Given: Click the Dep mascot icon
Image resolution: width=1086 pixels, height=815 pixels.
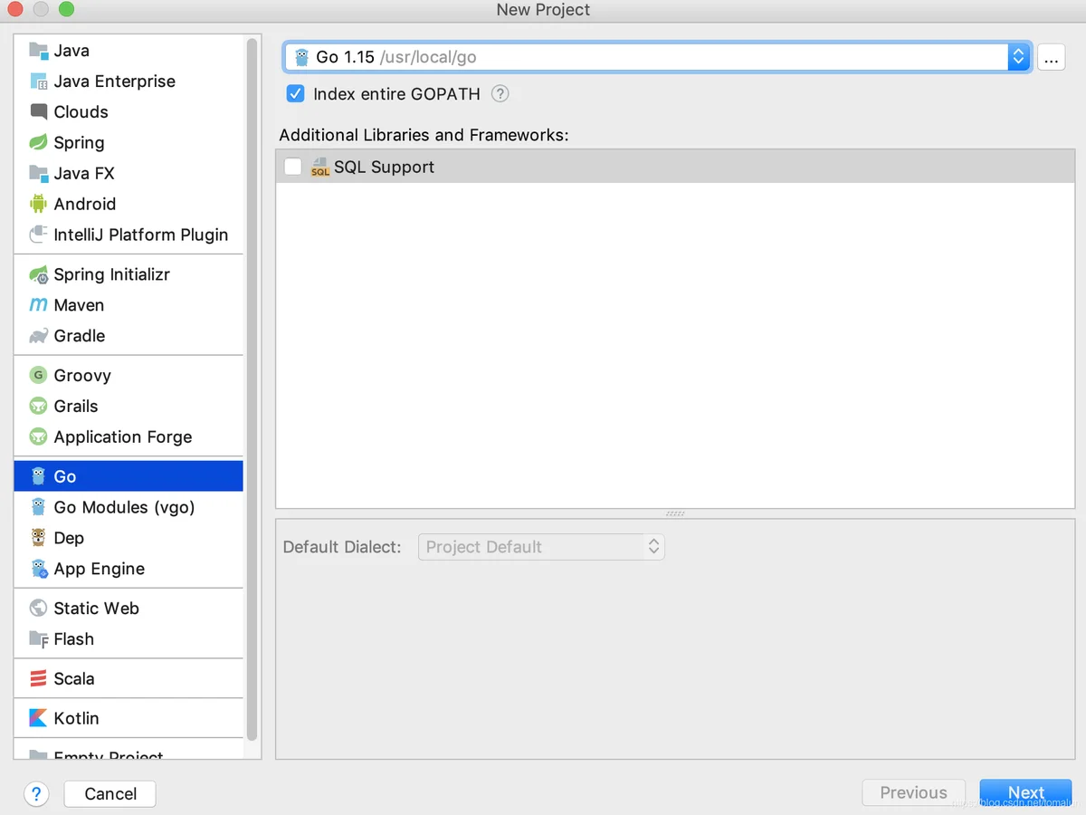Looking at the screenshot, I should click(x=38, y=538).
